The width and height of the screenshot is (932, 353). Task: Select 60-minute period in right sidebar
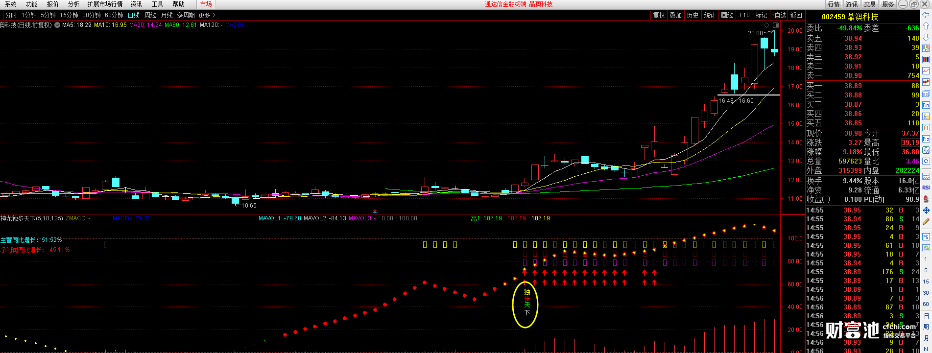tap(926, 304)
